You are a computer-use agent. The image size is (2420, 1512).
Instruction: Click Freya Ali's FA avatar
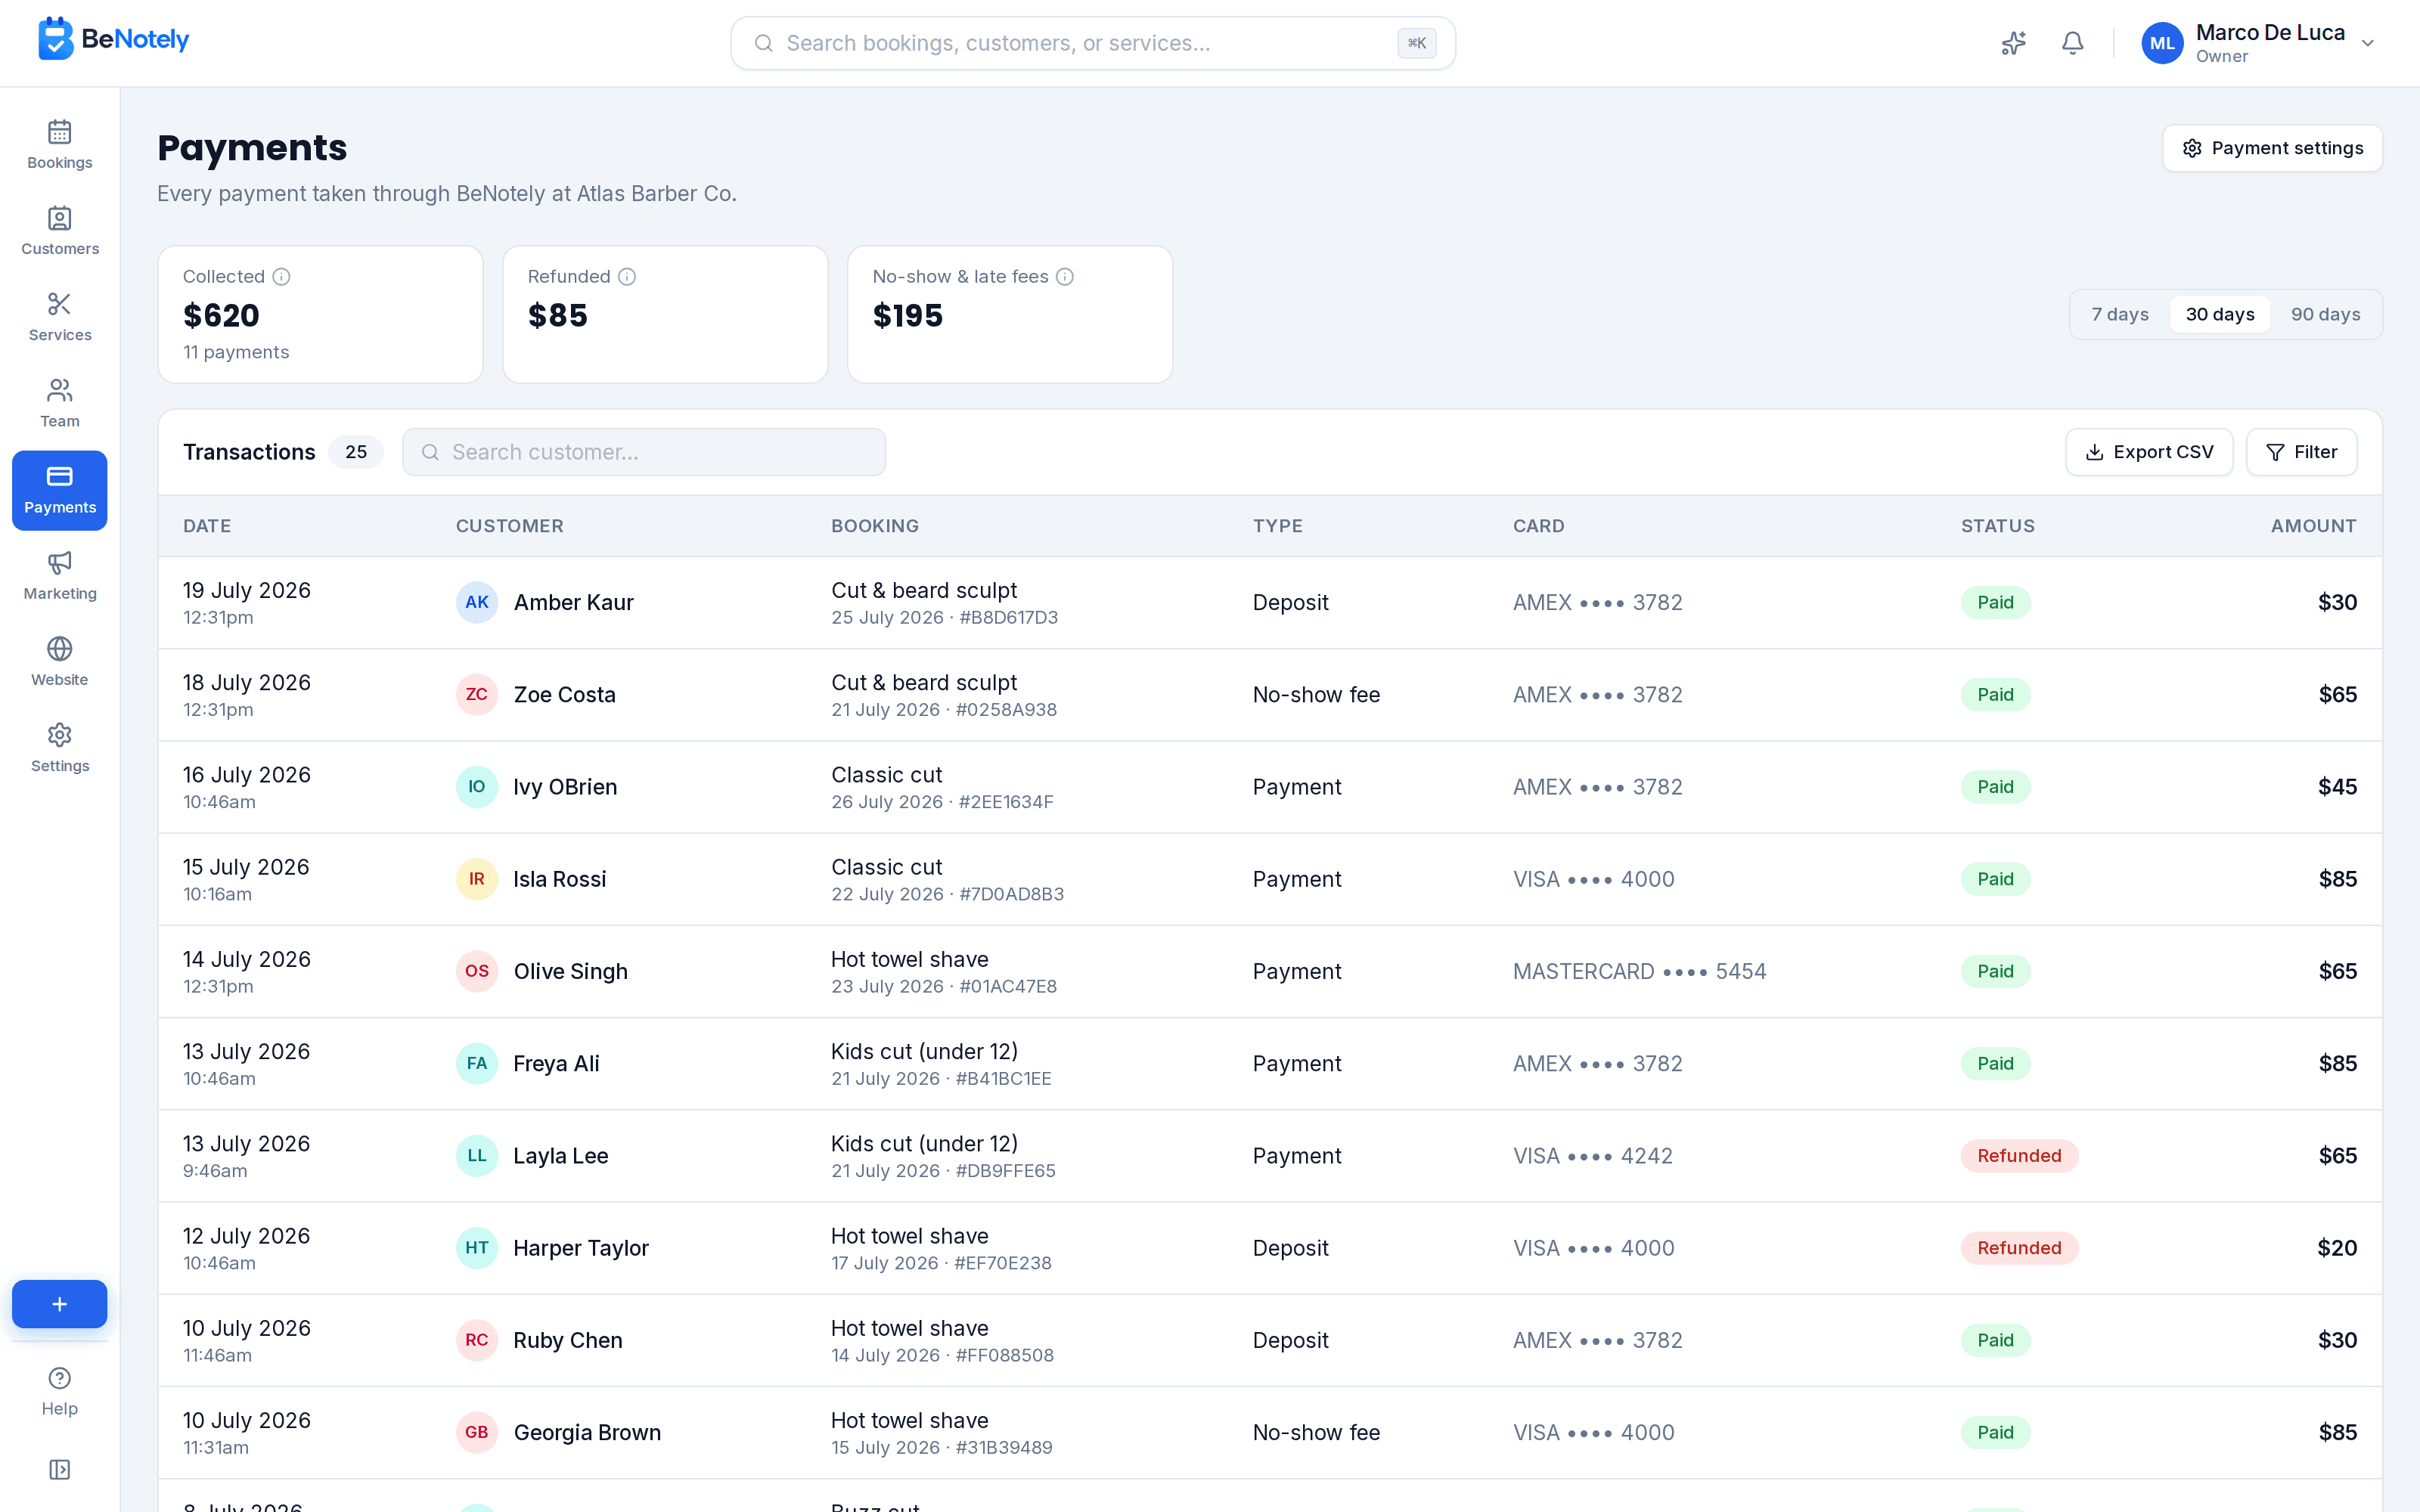click(477, 1063)
